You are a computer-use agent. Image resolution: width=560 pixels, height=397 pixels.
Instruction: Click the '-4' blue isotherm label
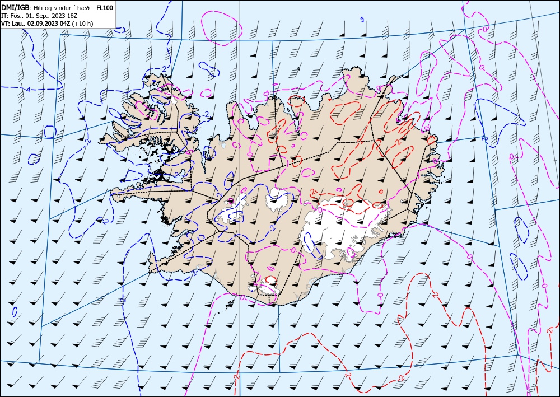coord(27,90)
